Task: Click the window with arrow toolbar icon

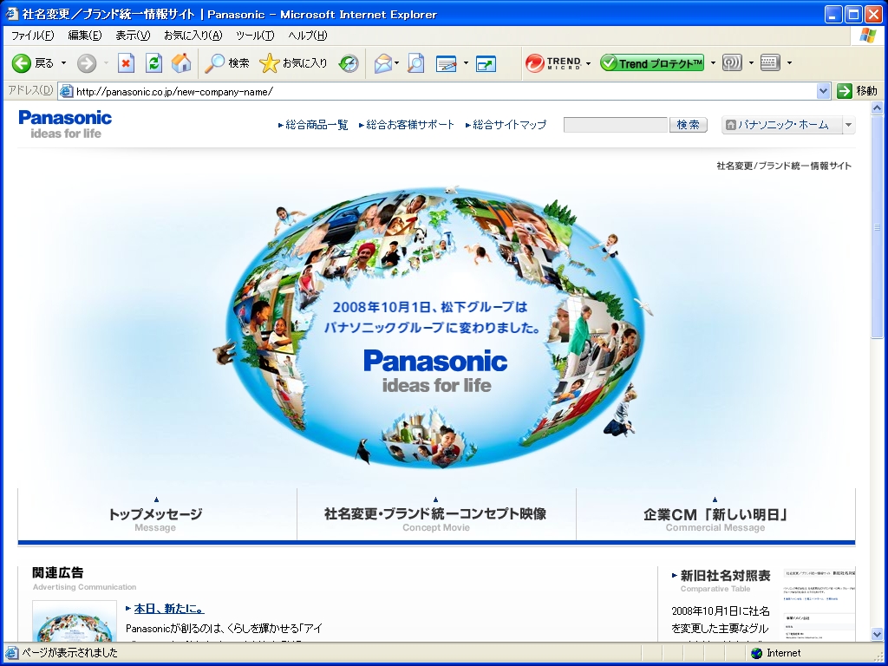Action: (x=486, y=63)
